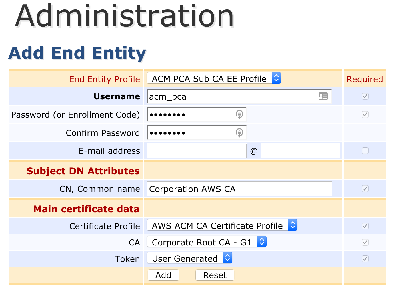
Task: Open the CA dropdown showing Corporate Root CA
Action: 206,242
